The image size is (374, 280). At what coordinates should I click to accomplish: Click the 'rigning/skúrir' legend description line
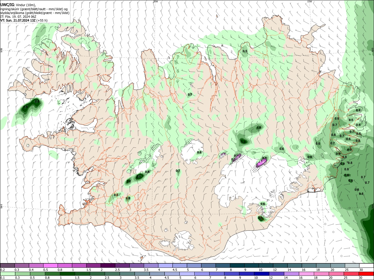(34, 9)
